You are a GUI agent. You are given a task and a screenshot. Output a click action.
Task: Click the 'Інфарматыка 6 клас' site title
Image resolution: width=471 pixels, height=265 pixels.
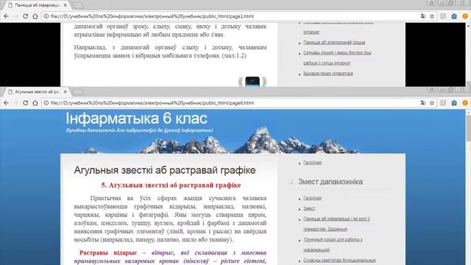click(137, 119)
